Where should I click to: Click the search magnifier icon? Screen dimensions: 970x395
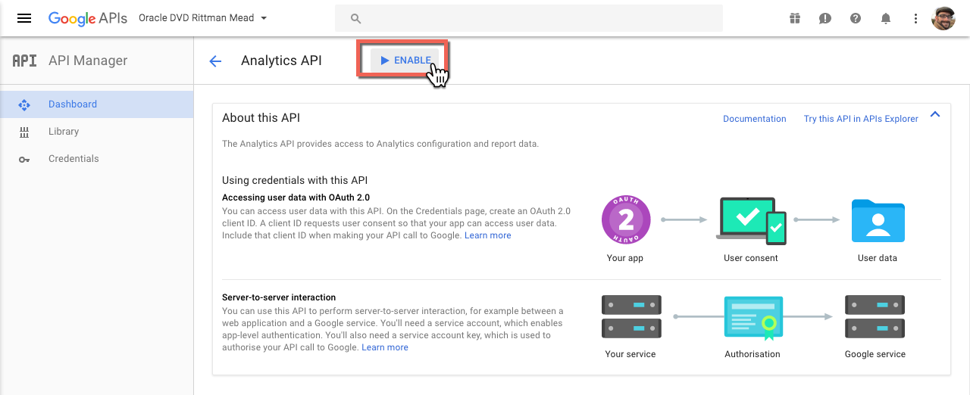coord(356,18)
